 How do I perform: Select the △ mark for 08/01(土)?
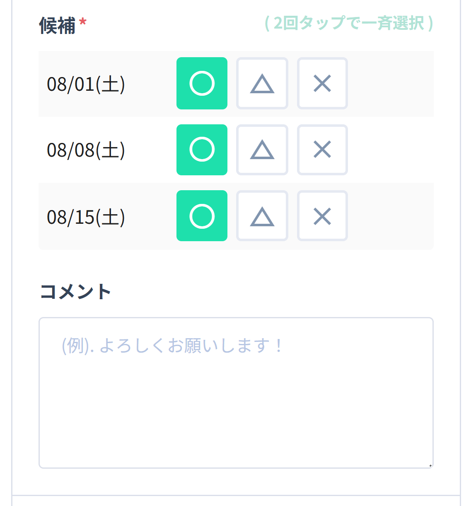pyautogui.click(x=262, y=84)
